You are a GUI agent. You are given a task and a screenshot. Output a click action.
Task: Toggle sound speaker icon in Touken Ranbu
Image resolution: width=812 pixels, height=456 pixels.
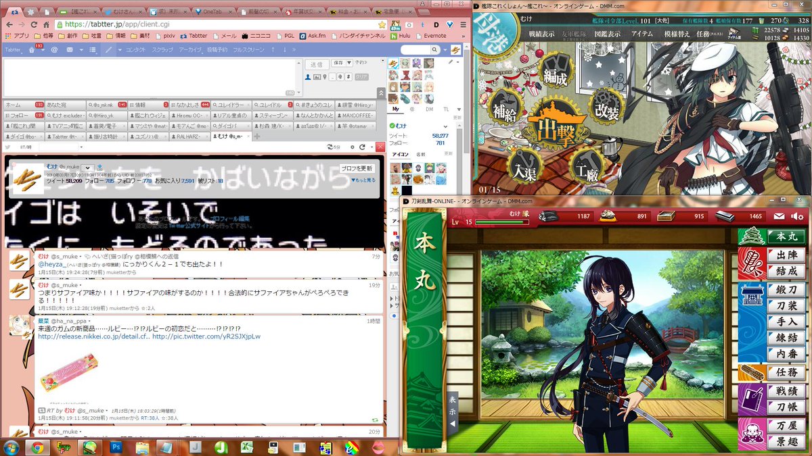(797, 216)
